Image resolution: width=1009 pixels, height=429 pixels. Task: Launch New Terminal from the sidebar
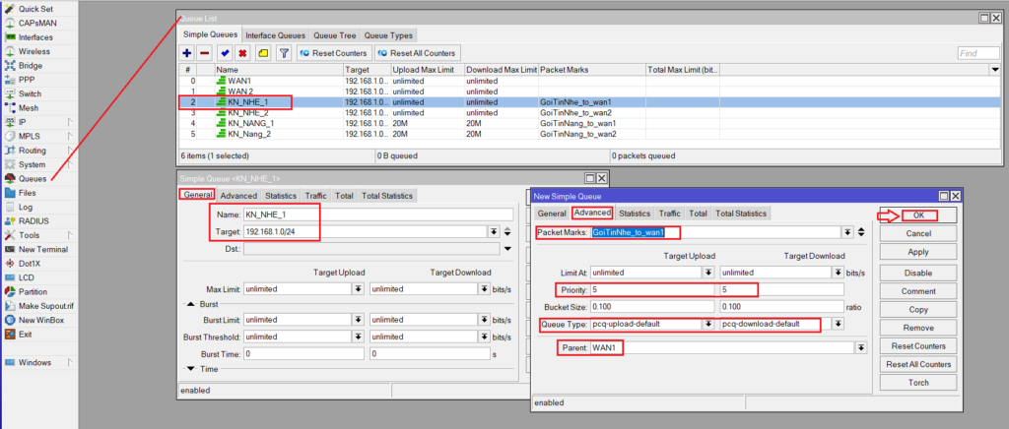click(42, 250)
